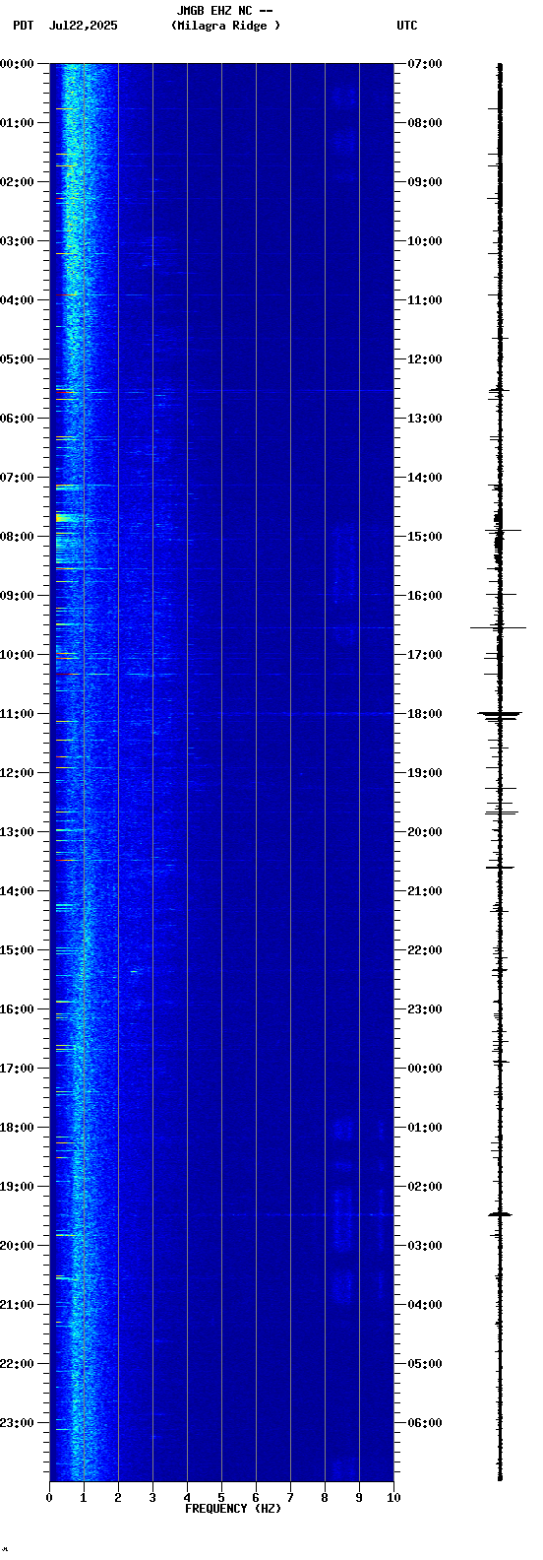Click the seismogram spike near 02:30 UTC
543x1560 pixels.
click(500, 1214)
